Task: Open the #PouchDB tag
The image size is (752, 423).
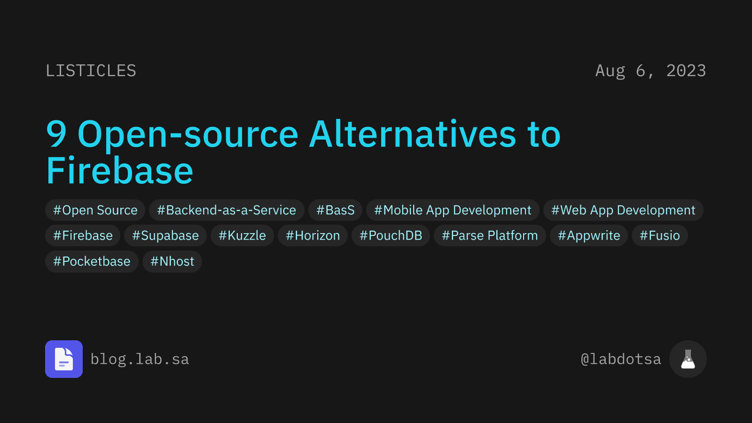Action: click(391, 235)
